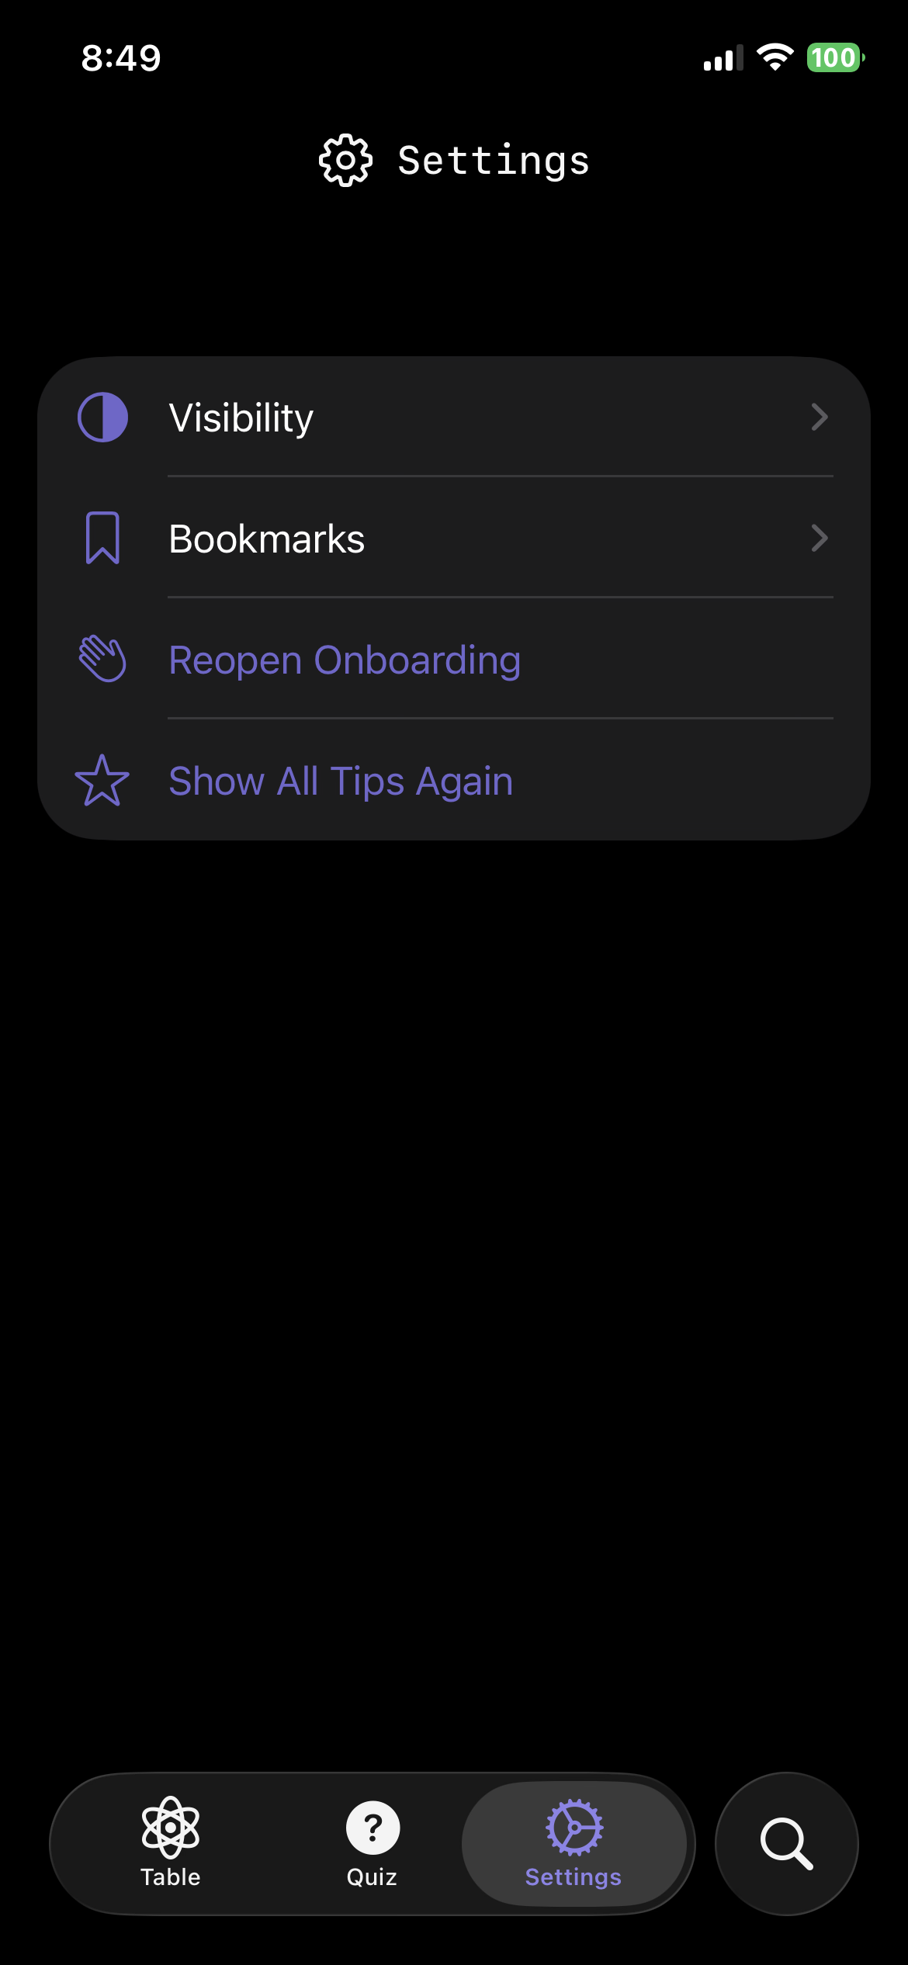Tap the clock time in status bar
The height and width of the screenshot is (1965, 908).
point(121,58)
